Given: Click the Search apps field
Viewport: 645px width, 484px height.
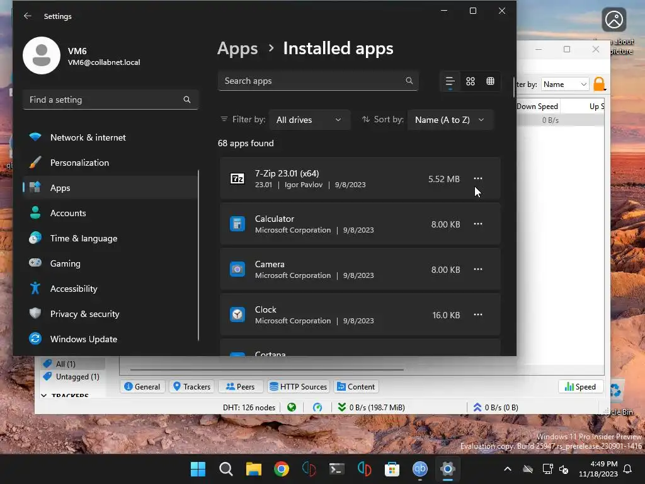Looking at the screenshot, I should (318, 81).
